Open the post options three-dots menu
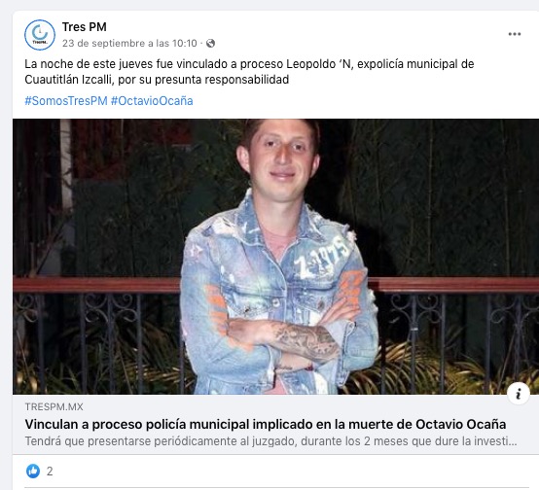This screenshot has height=490, width=539. pos(515,34)
